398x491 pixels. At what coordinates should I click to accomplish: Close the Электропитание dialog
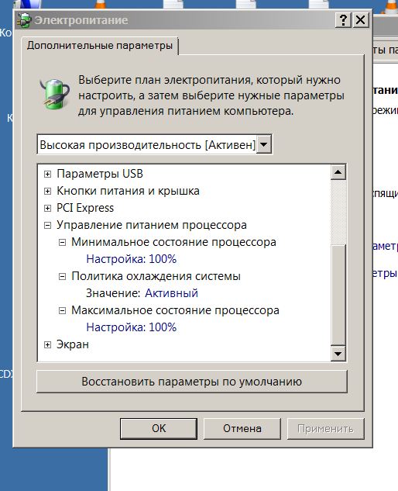click(x=361, y=20)
